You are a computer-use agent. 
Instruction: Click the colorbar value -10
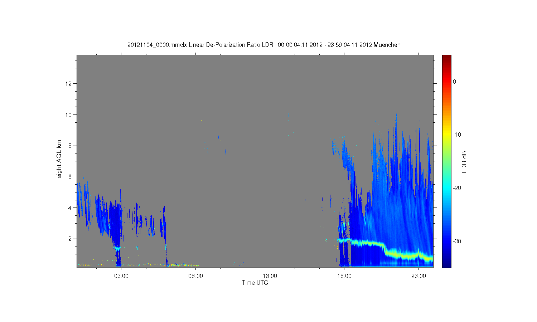[457, 135]
